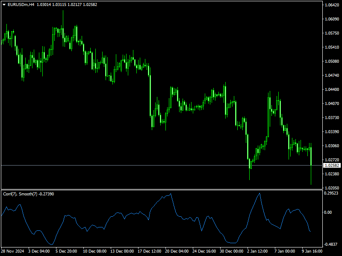Click the 30 Dec 00:00 time label
Image resolution: width=342 pixels, height=256 pixels.
pos(232,251)
